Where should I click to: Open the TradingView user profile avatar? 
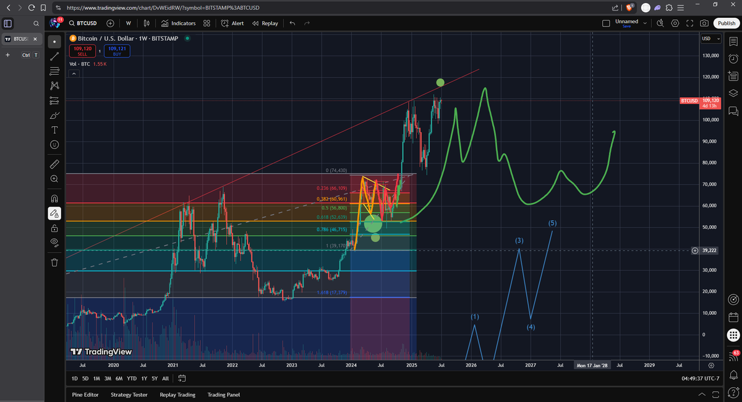pos(54,23)
